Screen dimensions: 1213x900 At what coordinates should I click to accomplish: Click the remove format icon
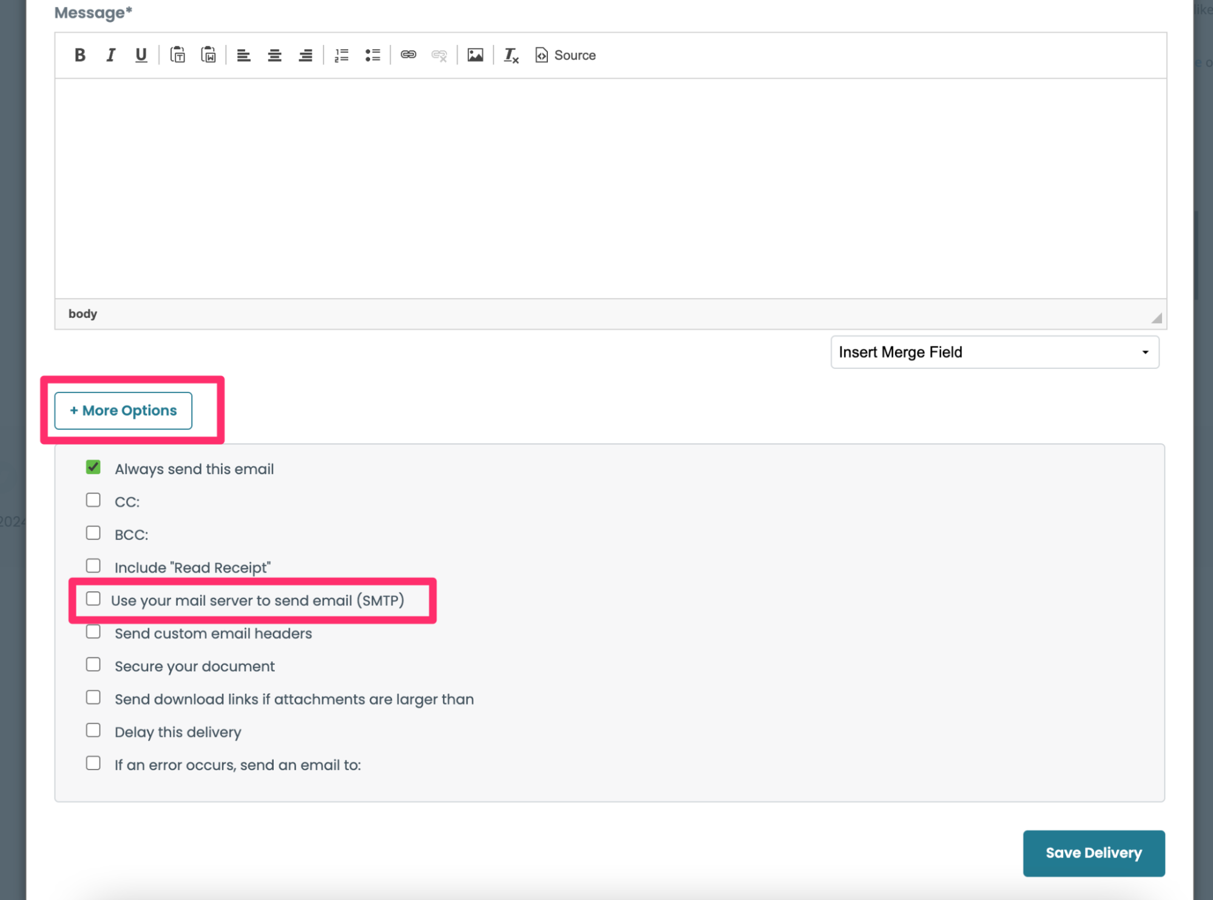[511, 55]
